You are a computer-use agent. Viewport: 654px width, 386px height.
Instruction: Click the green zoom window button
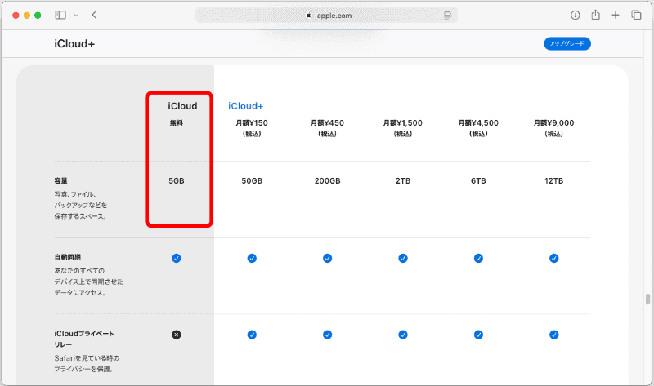(38, 16)
